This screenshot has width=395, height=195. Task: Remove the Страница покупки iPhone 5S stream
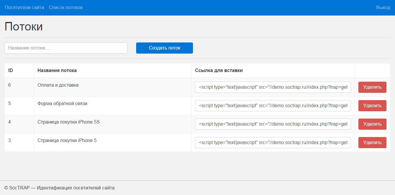[x=372, y=124]
